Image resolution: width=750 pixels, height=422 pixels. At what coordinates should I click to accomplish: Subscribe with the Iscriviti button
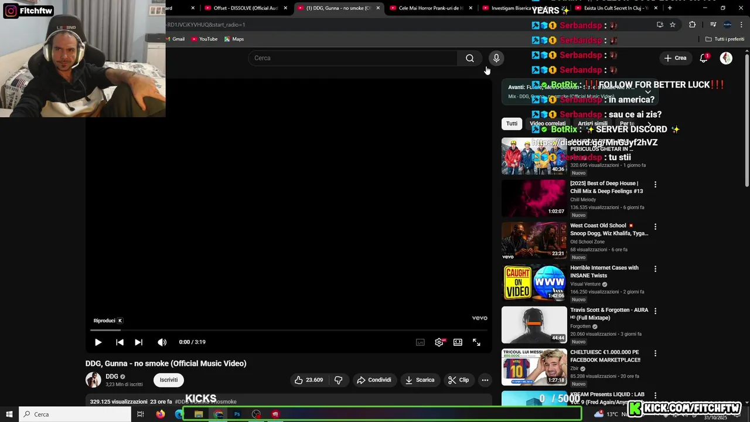pyautogui.click(x=169, y=380)
